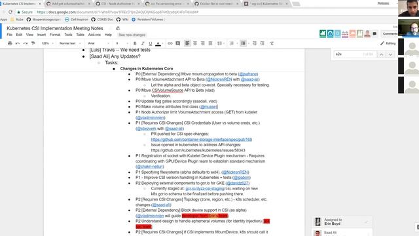Open the Table menu
Image resolution: width=419 pixels, height=236 pixels.
coord(80,35)
